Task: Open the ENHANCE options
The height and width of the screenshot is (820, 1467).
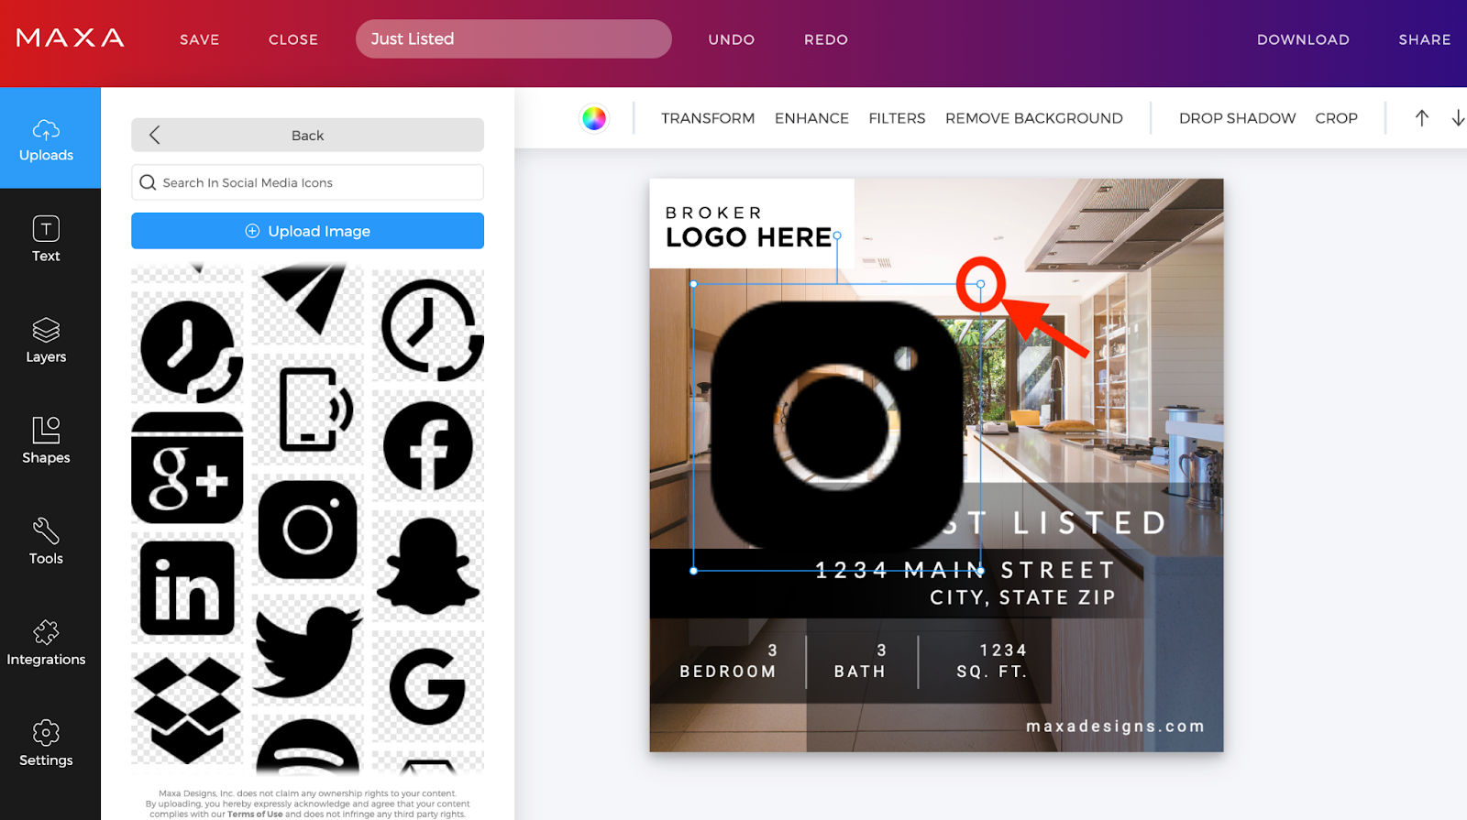Action: coord(811,118)
